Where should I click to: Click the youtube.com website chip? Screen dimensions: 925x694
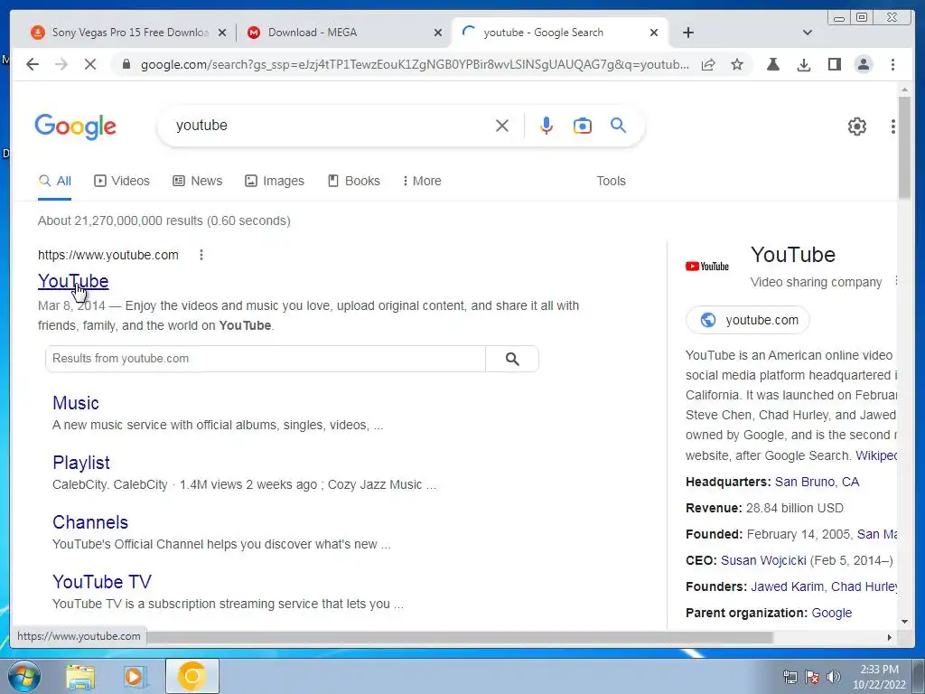point(748,320)
